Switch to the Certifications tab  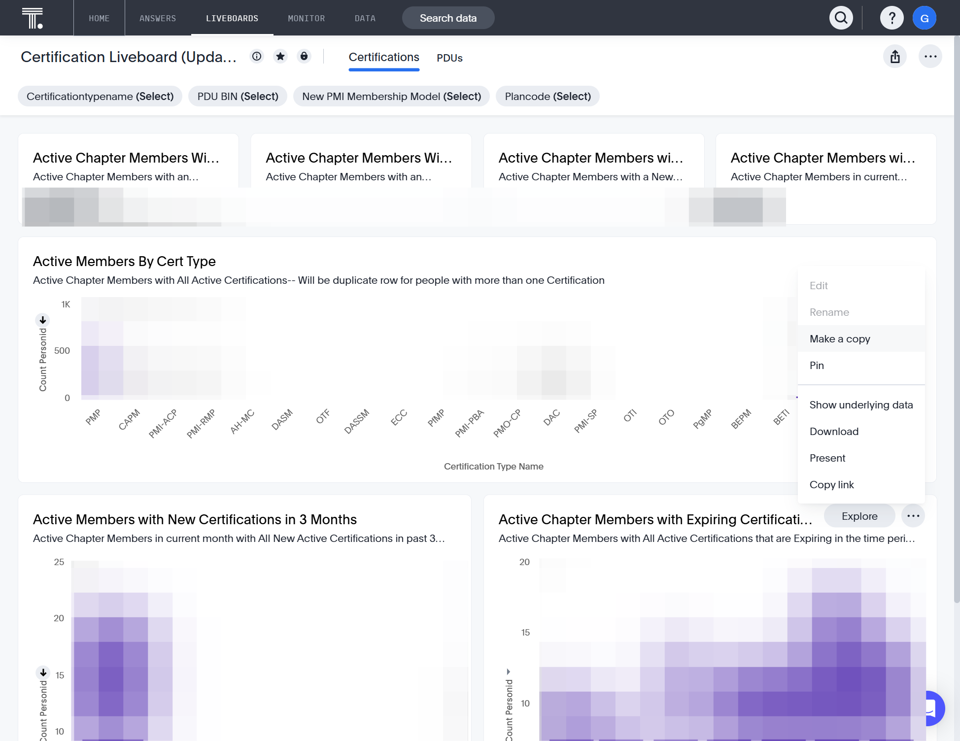pyautogui.click(x=384, y=58)
